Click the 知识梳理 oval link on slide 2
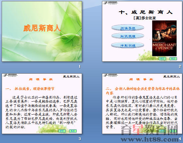This screenshot has width=183, height=143. [x=128, y=36]
